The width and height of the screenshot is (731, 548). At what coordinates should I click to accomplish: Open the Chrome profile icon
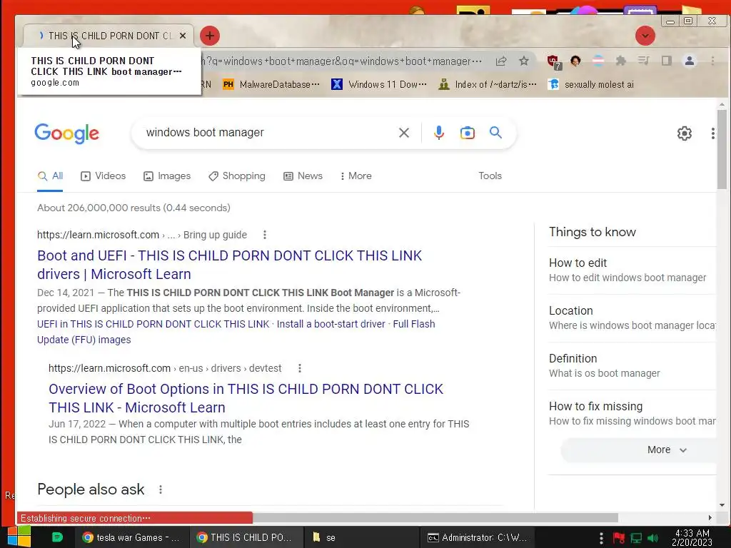tap(690, 61)
